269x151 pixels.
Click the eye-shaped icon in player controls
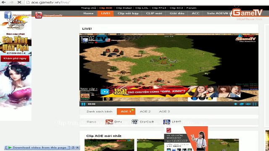(x=235, y=104)
